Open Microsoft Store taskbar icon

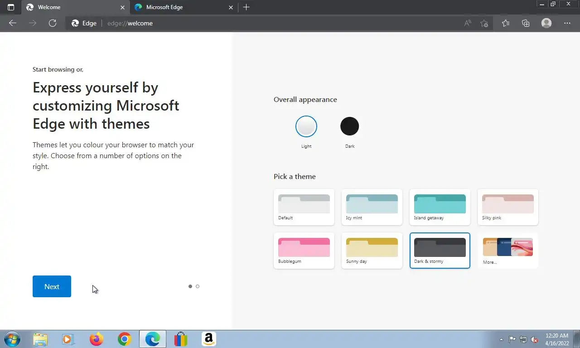pyautogui.click(x=181, y=339)
